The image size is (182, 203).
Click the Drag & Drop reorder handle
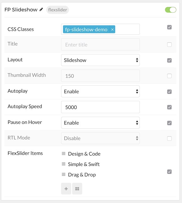point(64,175)
